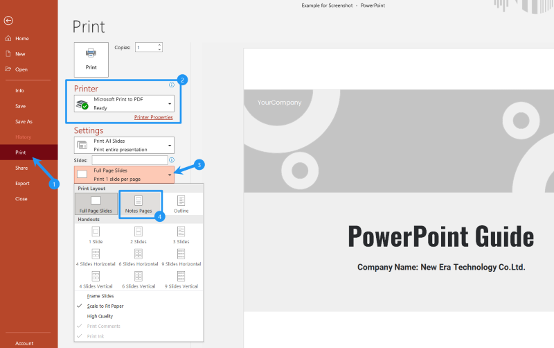
Task: Increase copies with the up spinner
Action: pos(160,45)
